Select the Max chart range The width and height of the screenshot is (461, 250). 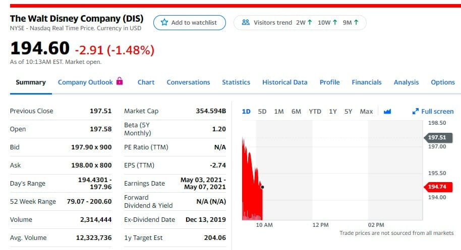click(x=367, y=111)
